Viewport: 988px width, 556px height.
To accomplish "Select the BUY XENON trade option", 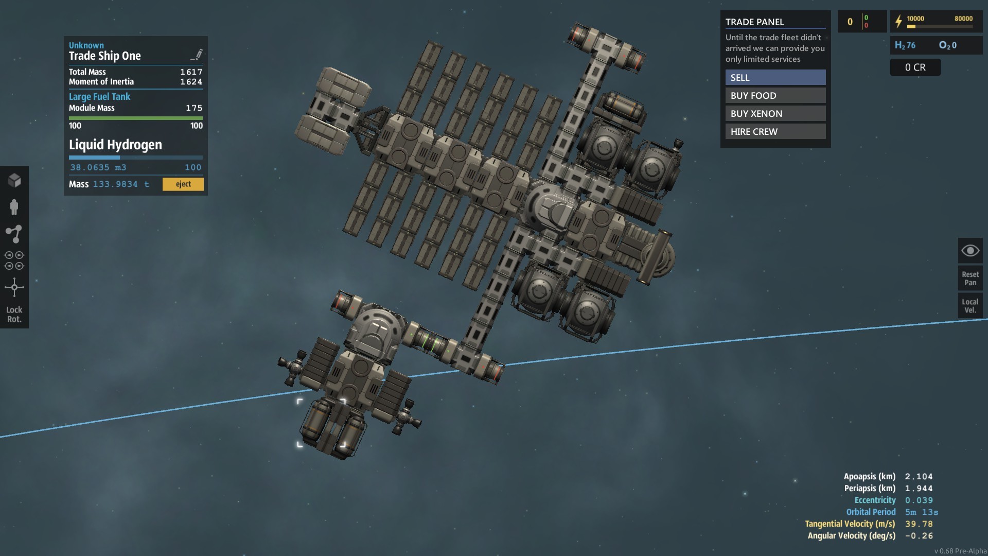I will pyautogui.click(x=775, y=113).
